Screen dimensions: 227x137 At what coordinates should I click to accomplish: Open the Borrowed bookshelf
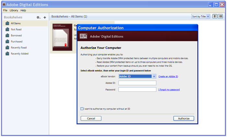pyautogui.click(x=16, y=35)
